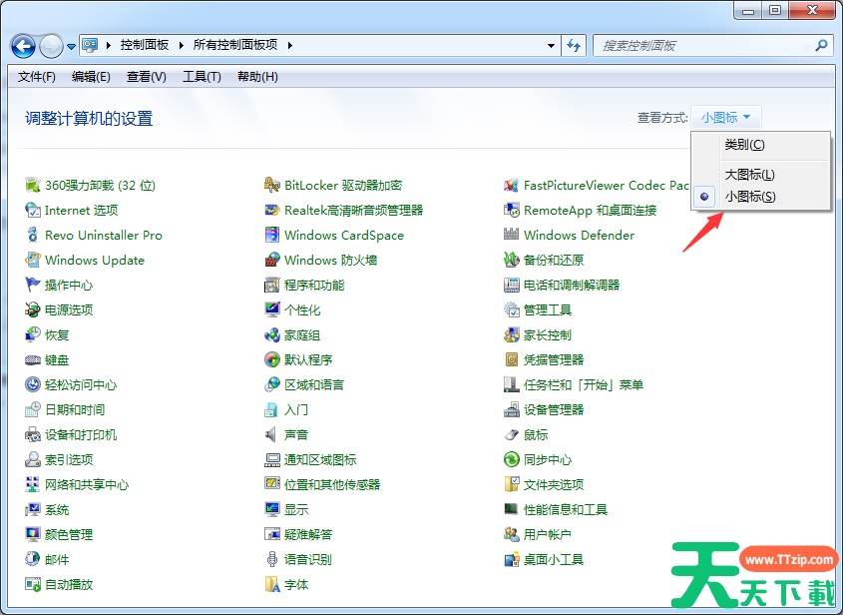Image resolution: width=843 pixels, height=615 pixels.
Task: Click the Internet 选项 icon
Action: [33, 210]
